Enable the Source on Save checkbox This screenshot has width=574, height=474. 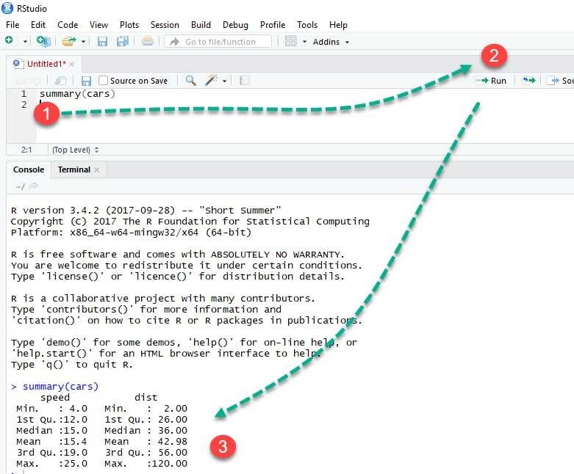click(x=103, y=81)
